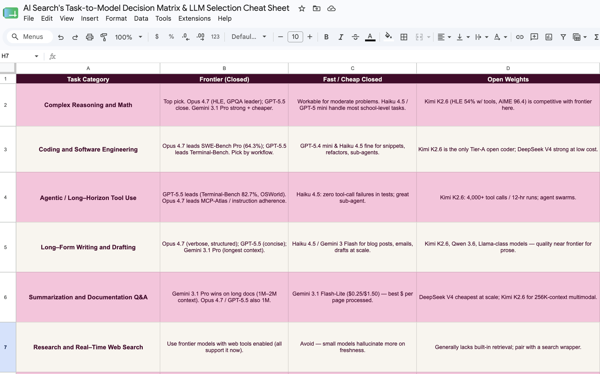
Task: Insert a chart
Action: coord(549,37)
